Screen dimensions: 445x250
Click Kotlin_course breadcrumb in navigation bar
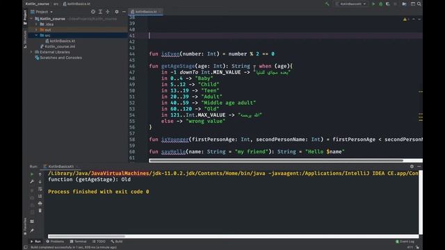pos(37,4)
